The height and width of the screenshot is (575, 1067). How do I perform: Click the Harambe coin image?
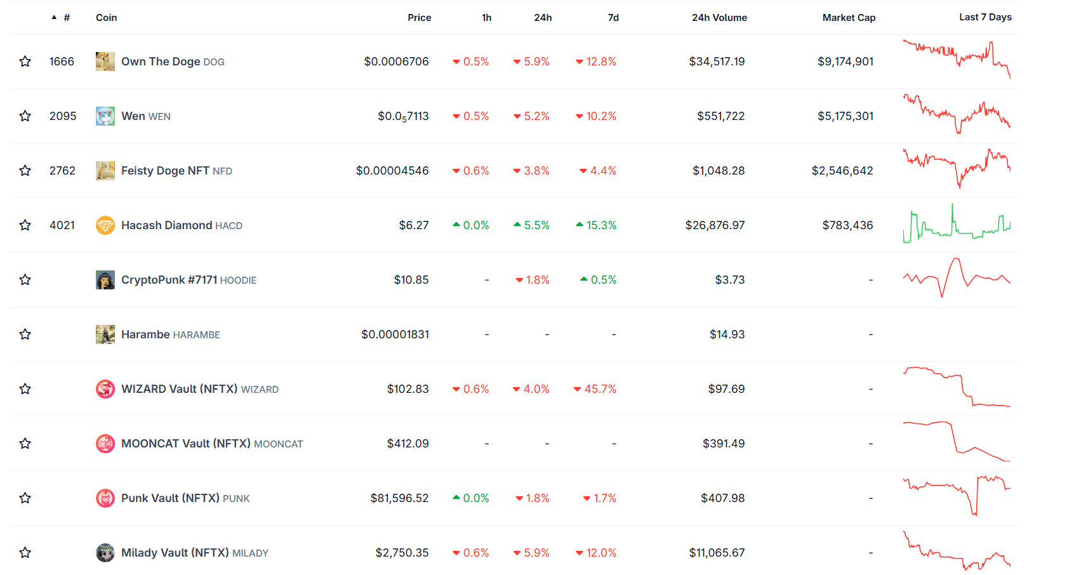coord(105,334)
